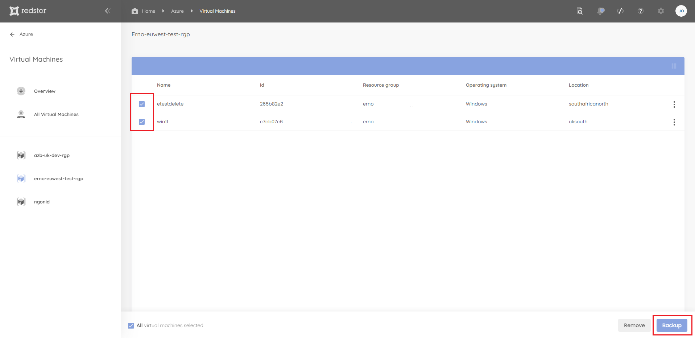Sort by the Operating system column header
Screen dimensions: 695x338
pyautogui.click(x=486, y=85)
